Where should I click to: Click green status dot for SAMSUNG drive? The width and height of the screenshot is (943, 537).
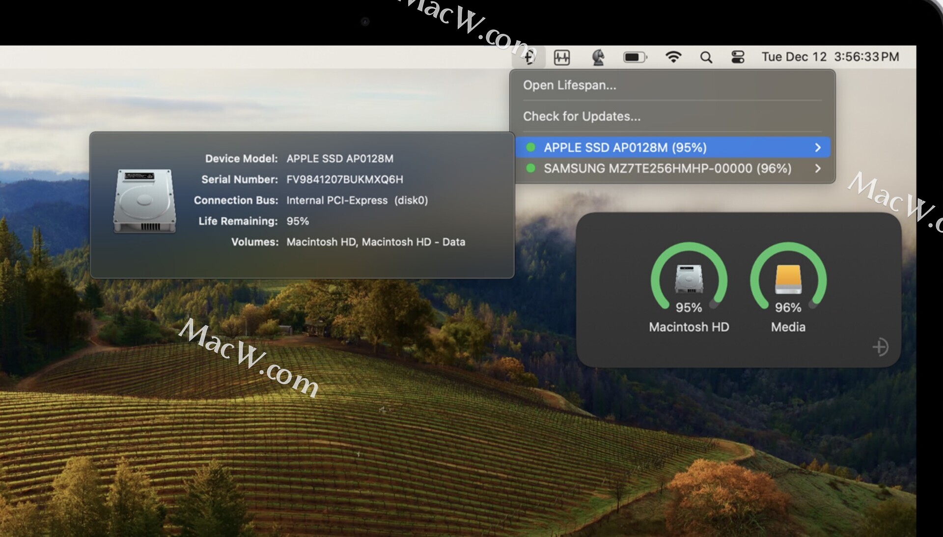(530, 169)
